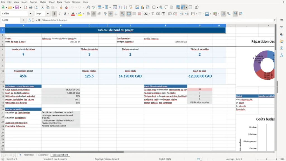This screenshot has width=286, height=161.
Task: Click the Insert Hyperlink globe icon
Action: (x=161, y=7)
